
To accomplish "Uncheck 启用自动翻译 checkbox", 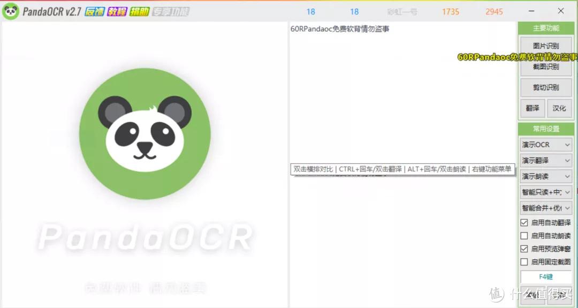I will tap(524, 223).
